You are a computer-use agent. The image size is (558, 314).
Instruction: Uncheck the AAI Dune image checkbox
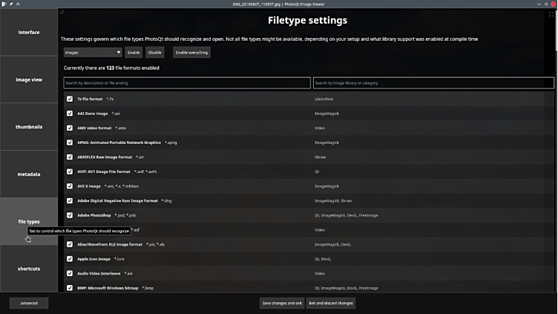tap(70, 114)
